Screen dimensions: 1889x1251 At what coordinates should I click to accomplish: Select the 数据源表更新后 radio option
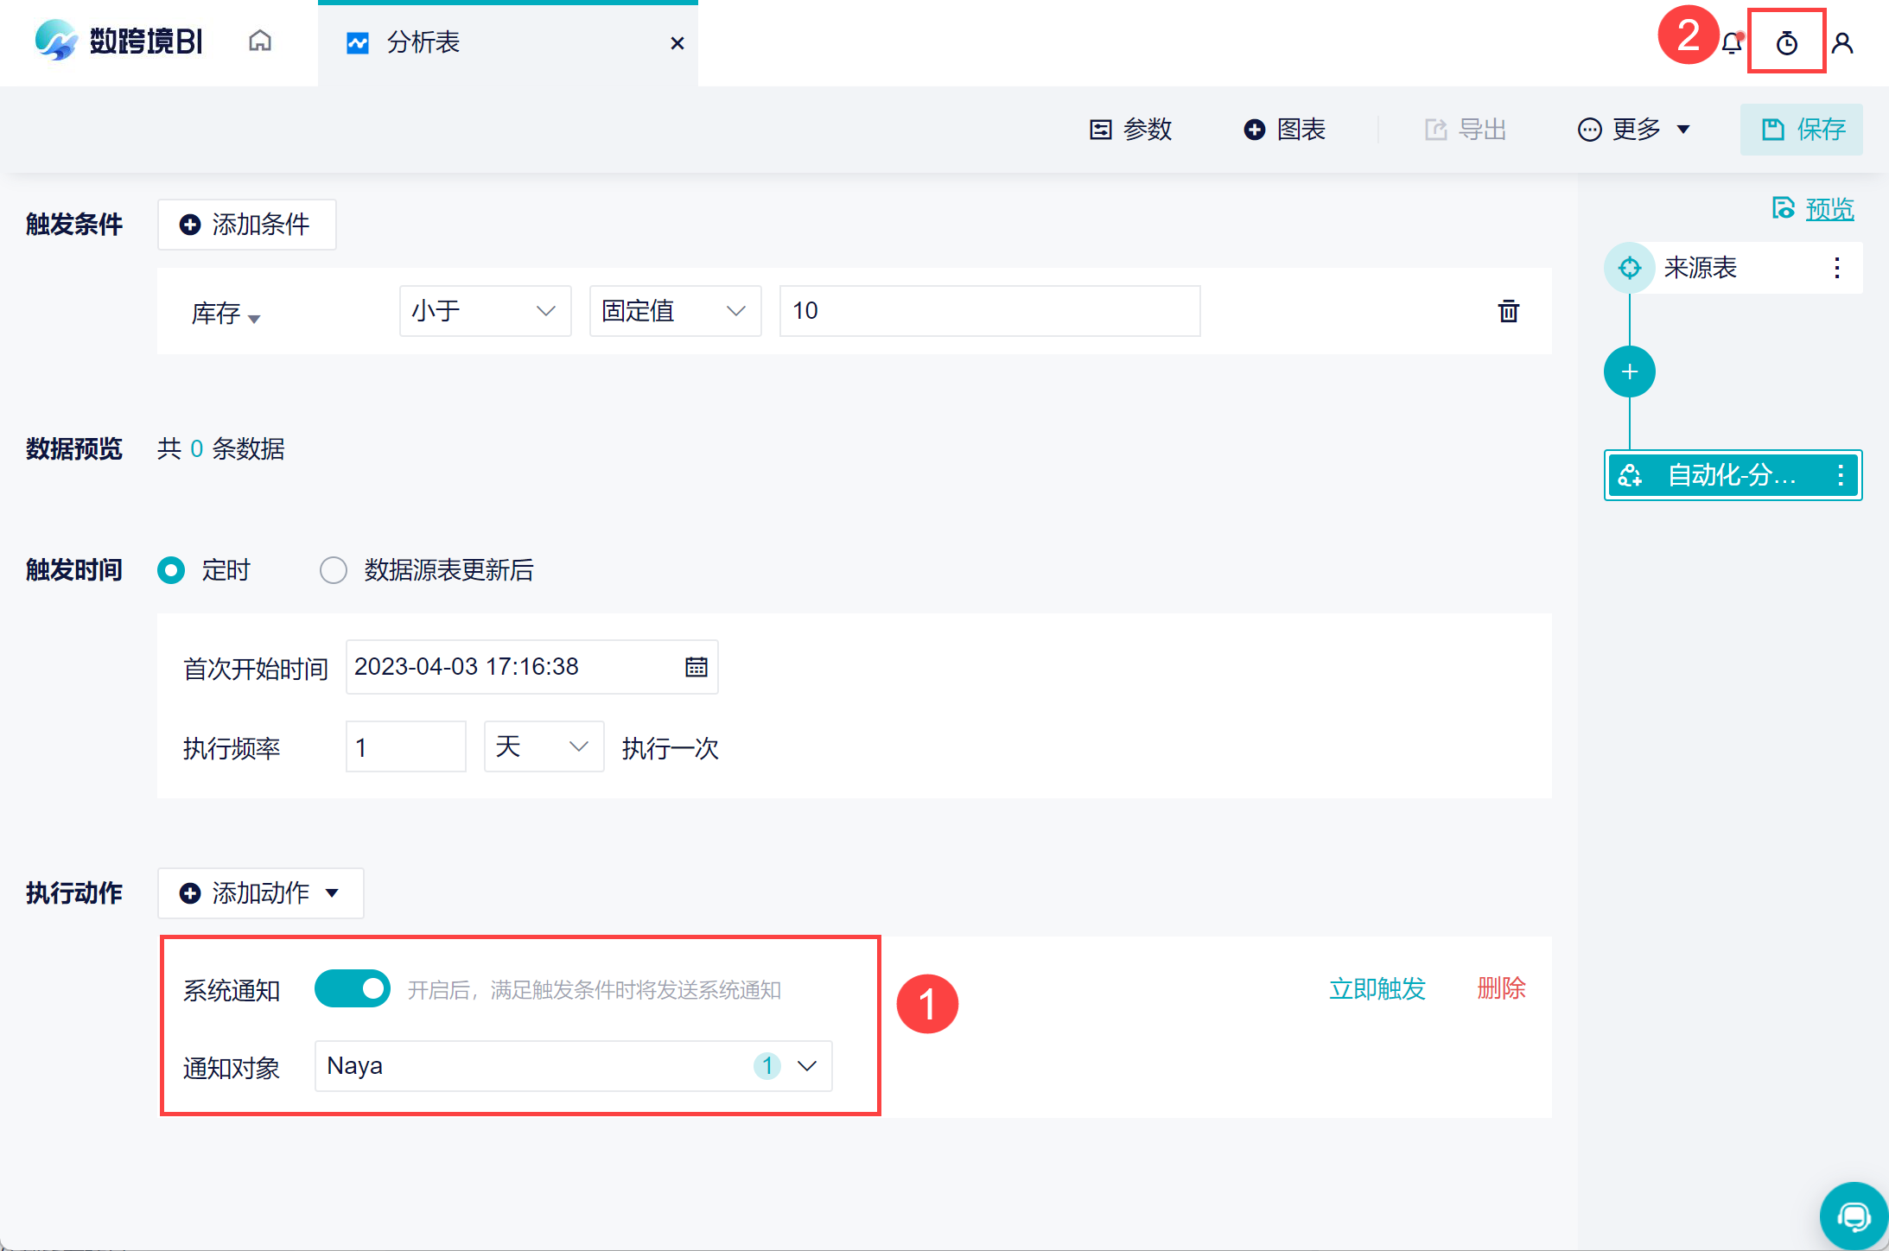(x=334, y=570)
